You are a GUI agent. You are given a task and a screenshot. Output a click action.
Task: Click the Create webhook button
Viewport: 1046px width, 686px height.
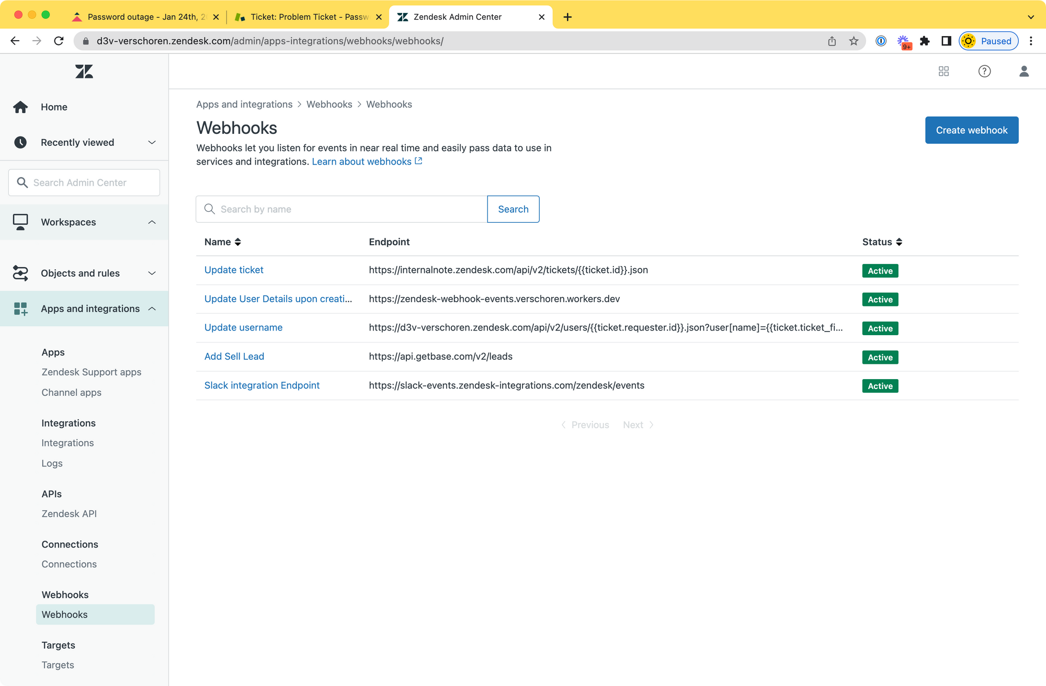click(x=971, y=130)
